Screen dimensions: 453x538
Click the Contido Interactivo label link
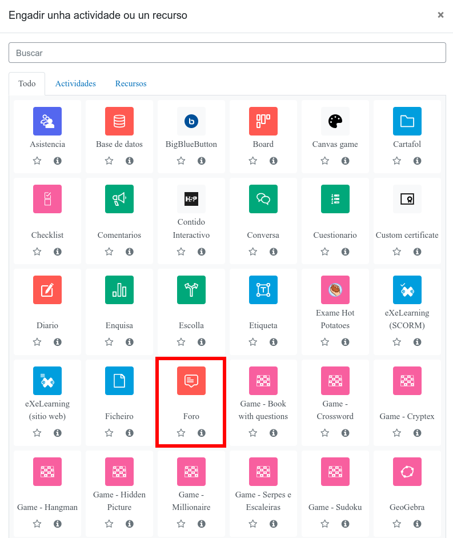pyautogui.click(x=191, y=229)
